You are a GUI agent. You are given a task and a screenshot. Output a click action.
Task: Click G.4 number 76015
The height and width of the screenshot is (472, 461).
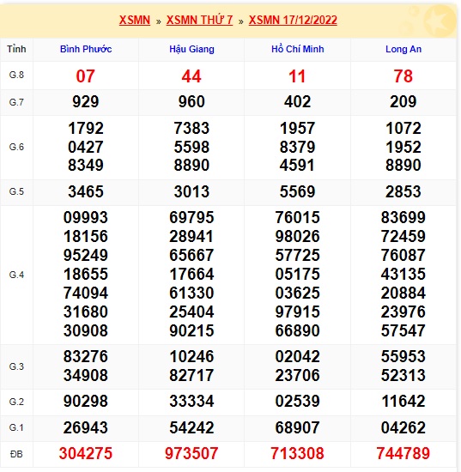[x=298, y=218]
